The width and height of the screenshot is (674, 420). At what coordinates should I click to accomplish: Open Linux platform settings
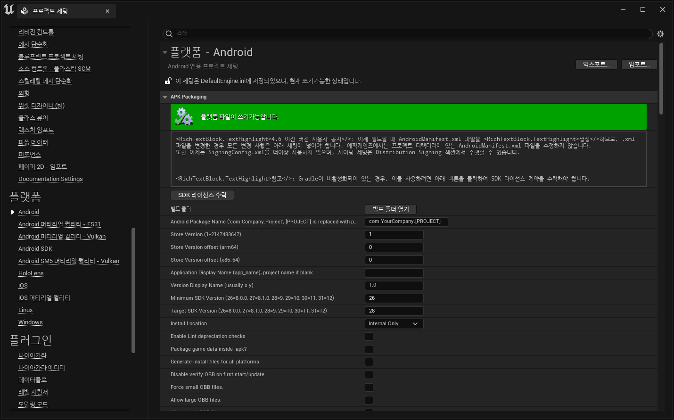pyautogui.click(x=25, y=310)
